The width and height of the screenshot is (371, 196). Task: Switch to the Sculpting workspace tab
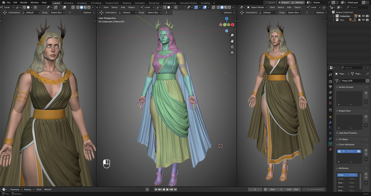click(x=82, y=3)
